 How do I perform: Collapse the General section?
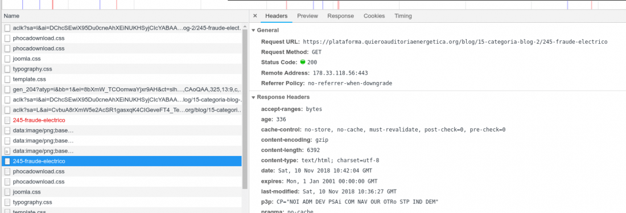[253, 30]
